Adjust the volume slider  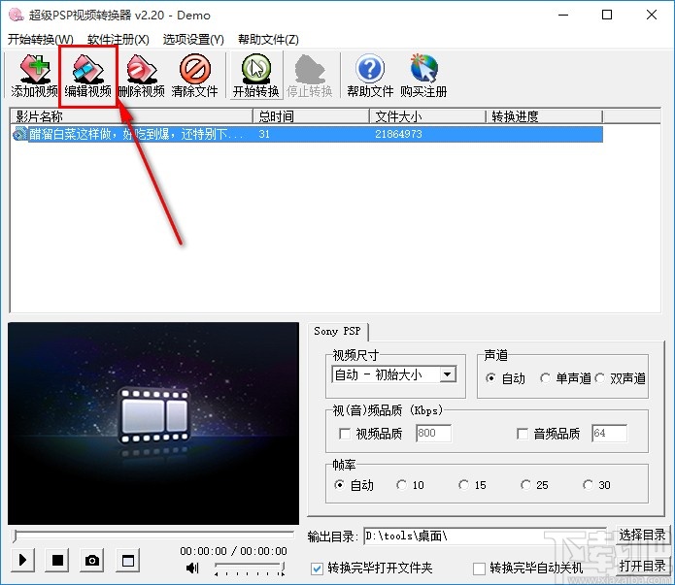(250, 569)
